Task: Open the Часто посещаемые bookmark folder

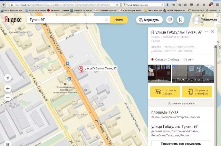Action: click(x=36, y=10)
